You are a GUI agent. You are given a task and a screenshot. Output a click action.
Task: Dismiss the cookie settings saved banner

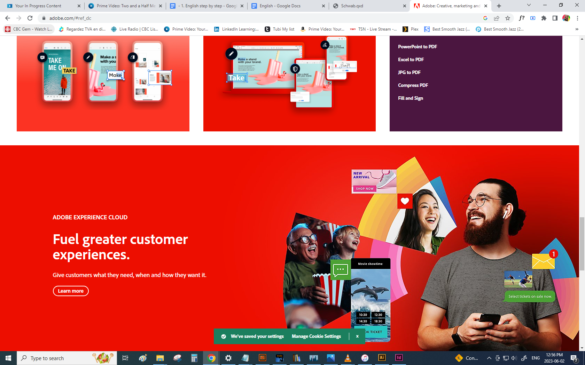(x=357, y=336)
